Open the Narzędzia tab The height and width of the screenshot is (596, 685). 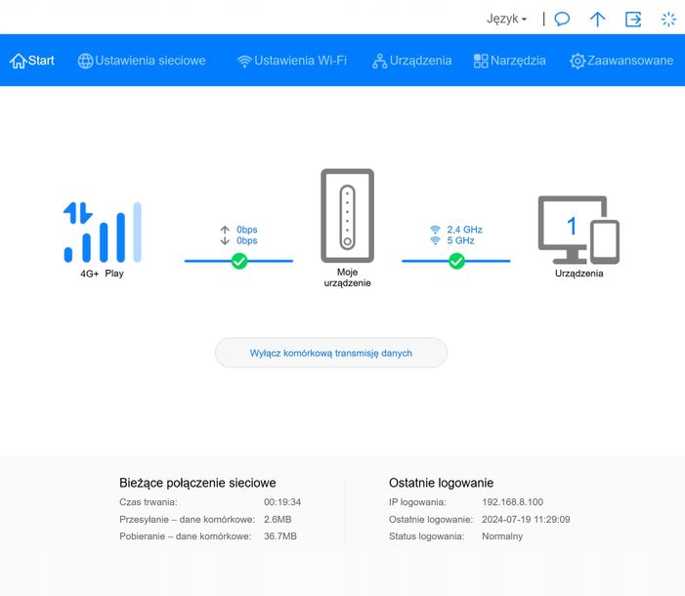509,61
